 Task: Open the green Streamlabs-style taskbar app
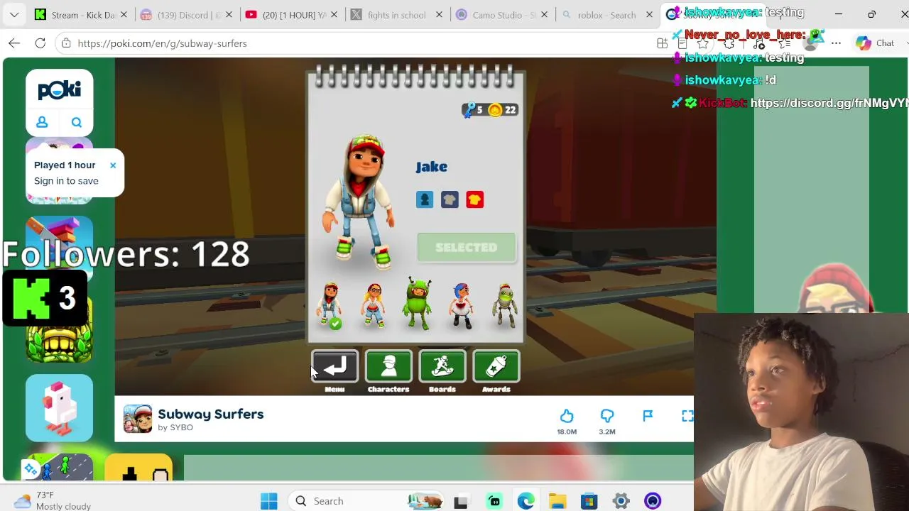click(x=494, y=501)
